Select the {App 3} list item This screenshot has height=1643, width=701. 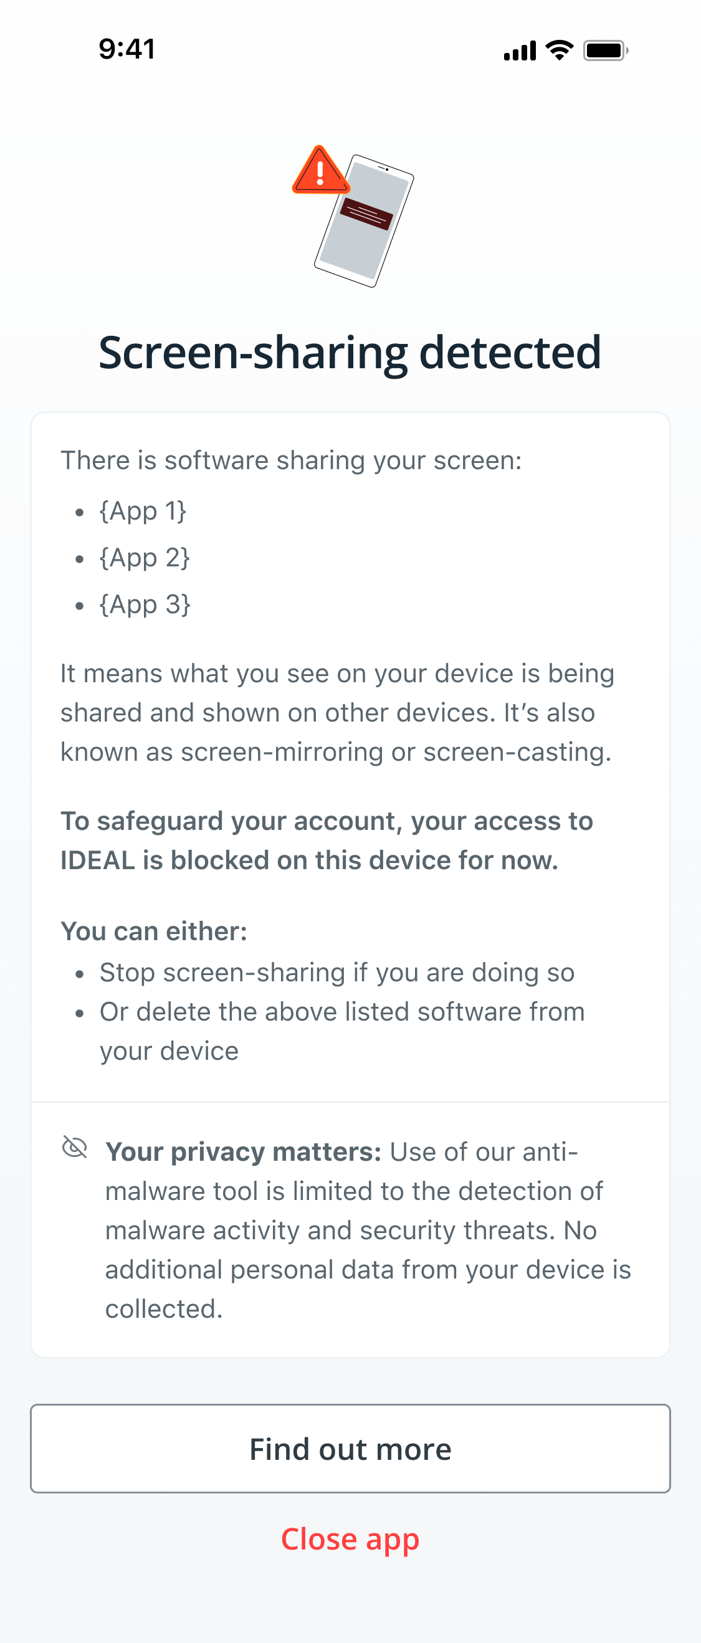(145, 604)
